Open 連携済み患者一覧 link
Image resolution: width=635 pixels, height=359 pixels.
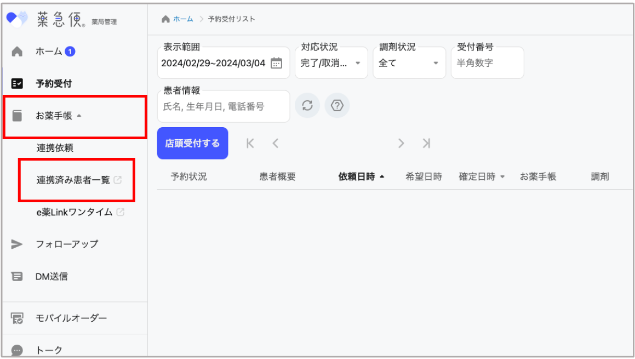tap(73, 180)
